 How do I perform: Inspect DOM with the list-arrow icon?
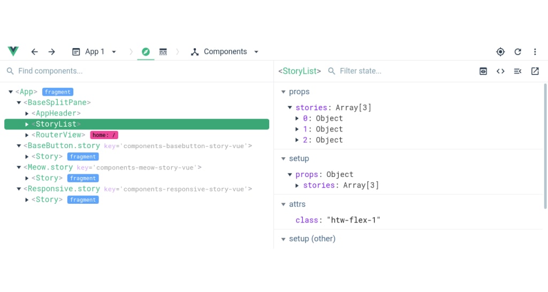pyautogui.click(x=517, y=71)
